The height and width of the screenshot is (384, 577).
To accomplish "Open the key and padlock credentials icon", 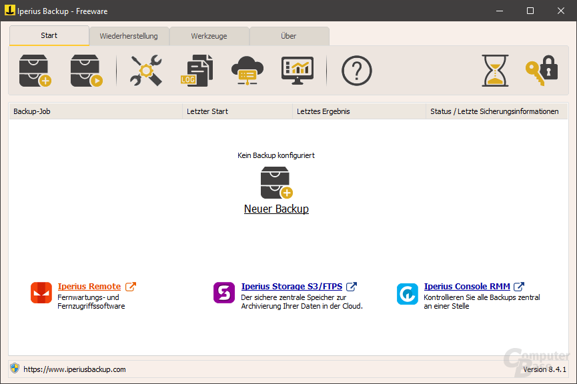I will click(541, 70).
